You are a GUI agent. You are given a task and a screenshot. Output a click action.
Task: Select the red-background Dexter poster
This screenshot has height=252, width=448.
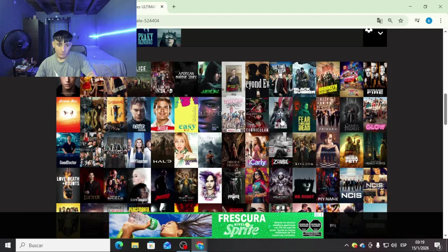click(162, 115)
